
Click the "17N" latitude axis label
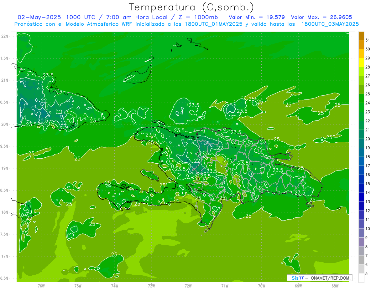tap(5, 256)
